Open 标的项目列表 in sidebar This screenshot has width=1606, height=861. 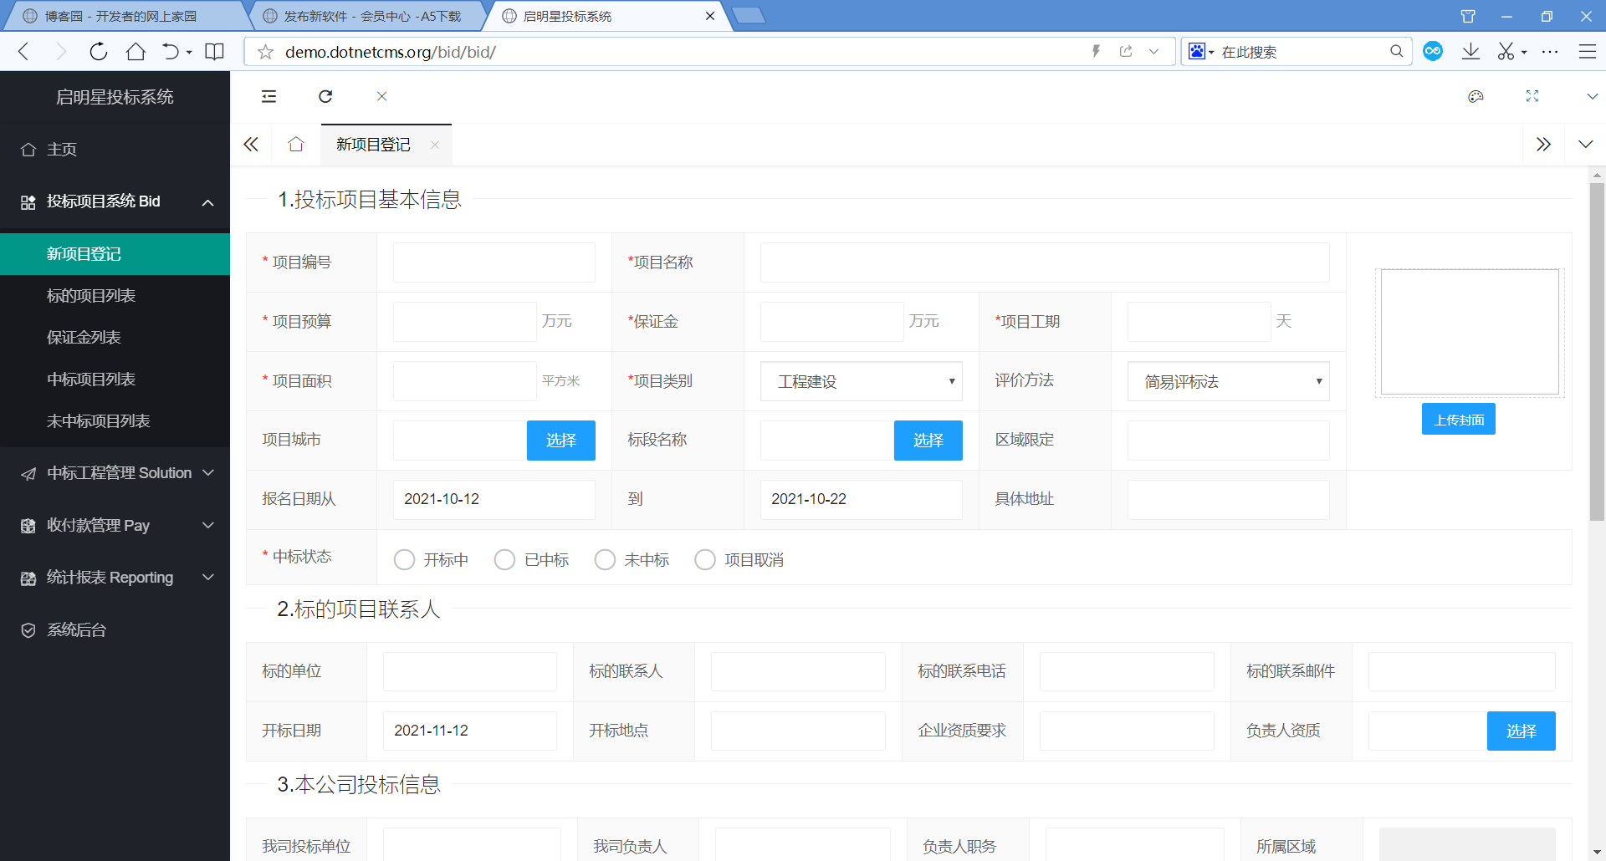pyautogui.click(x=91, y=296)
